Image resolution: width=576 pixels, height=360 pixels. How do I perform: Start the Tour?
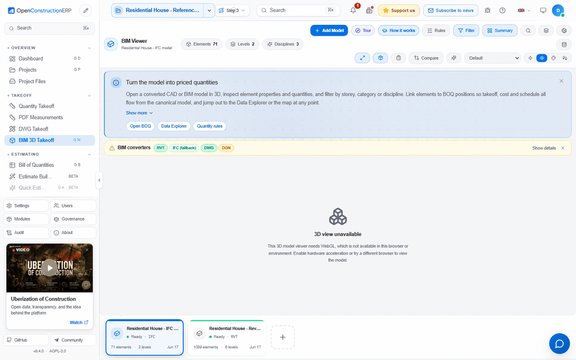click(363, 31)
